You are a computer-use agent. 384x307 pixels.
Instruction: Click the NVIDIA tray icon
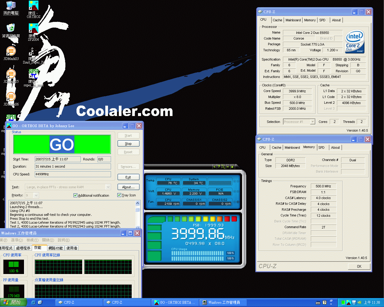pos(359,303)
